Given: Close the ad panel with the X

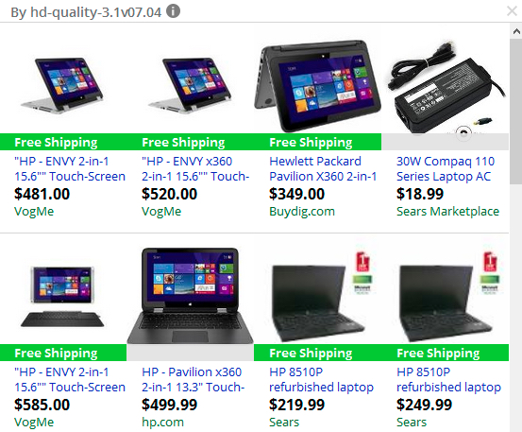Looking at the screenshot, I should [513, 11].
